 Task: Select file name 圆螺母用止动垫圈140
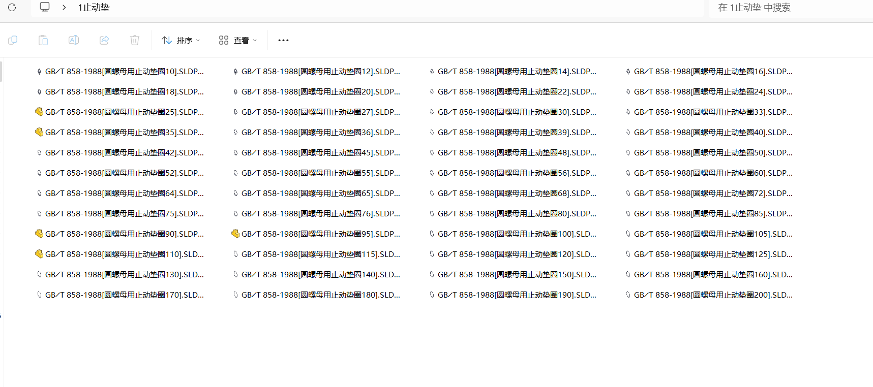pos(320,275)
